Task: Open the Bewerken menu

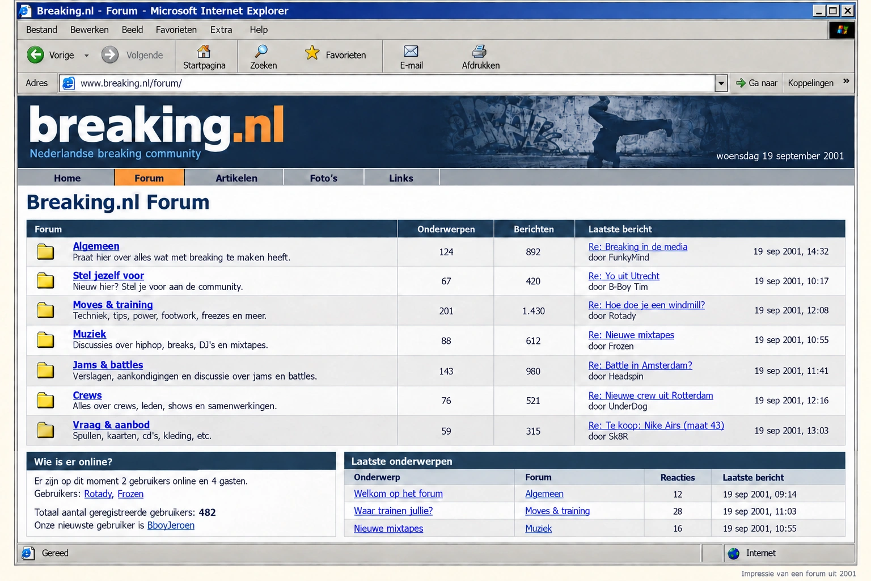Action: [x=90, y=30]
